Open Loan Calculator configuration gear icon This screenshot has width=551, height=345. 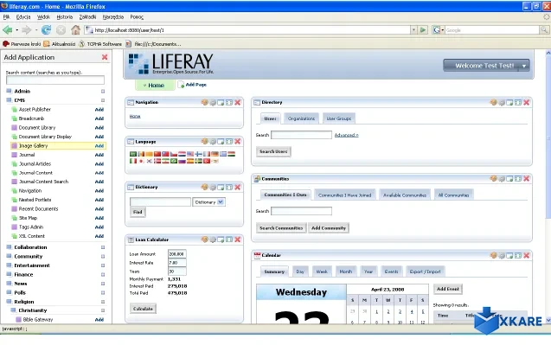(x=213, y=240)
